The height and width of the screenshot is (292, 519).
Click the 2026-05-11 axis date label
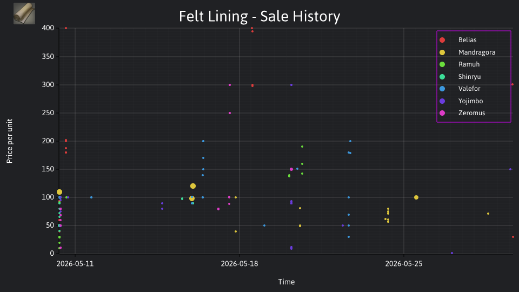pos(75,264)
